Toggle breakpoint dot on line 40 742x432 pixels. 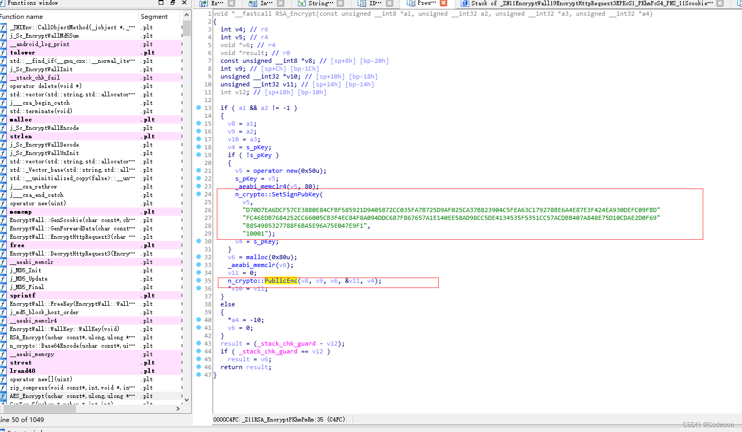coord(198,320)
